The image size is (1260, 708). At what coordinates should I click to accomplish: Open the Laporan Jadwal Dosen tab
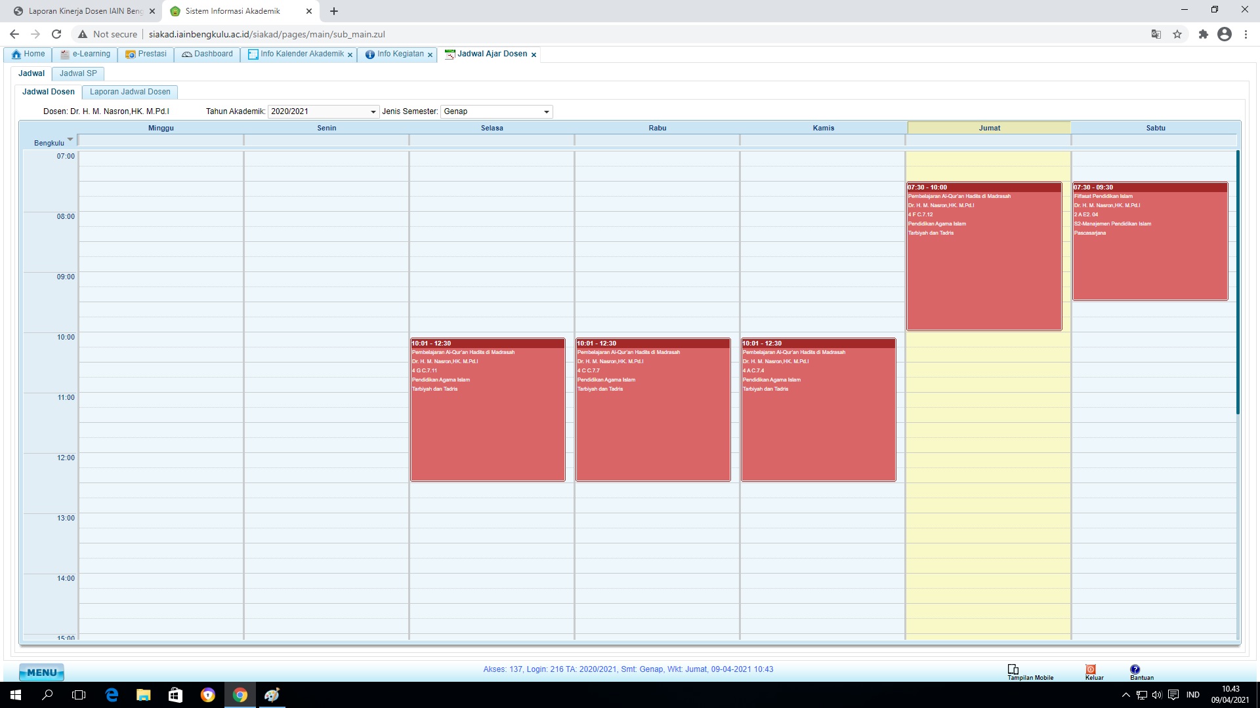[130, 92]
